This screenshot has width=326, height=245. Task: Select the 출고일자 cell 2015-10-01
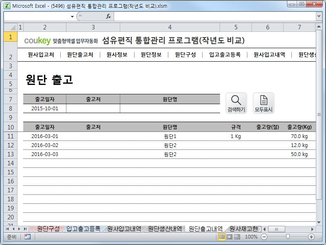[x=45, y=109]
